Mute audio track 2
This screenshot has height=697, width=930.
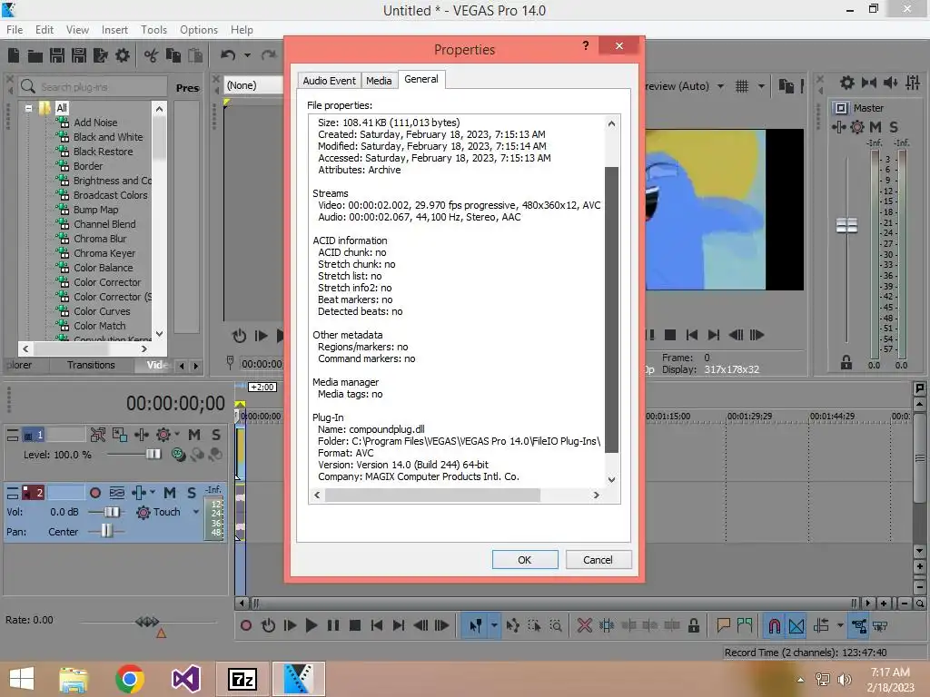coord(170,493)
